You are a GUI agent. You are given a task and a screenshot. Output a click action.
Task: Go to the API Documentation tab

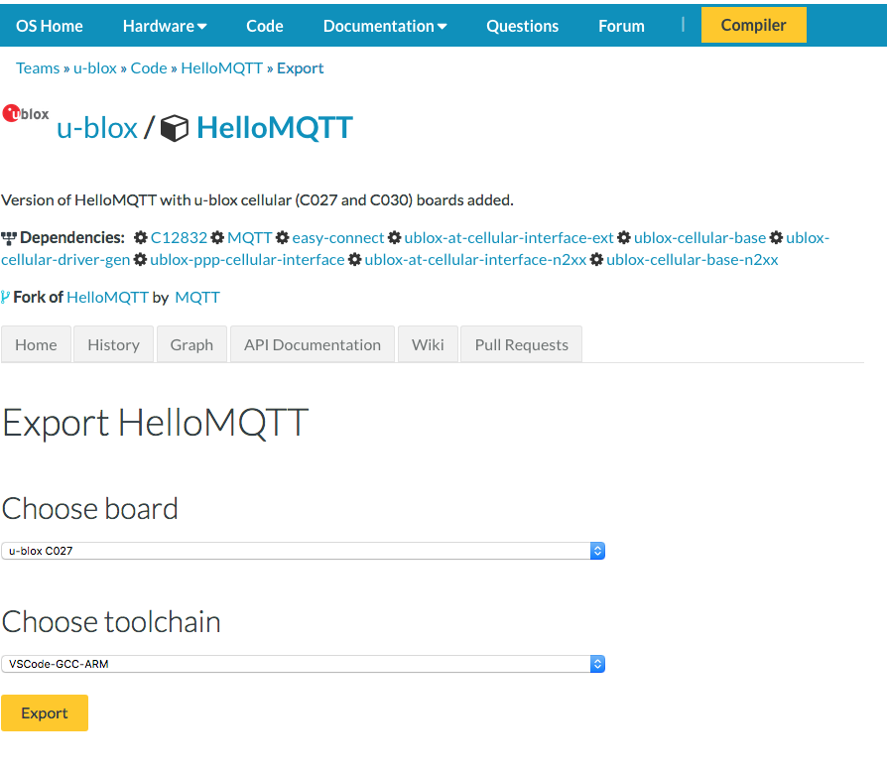coord(313,344)
